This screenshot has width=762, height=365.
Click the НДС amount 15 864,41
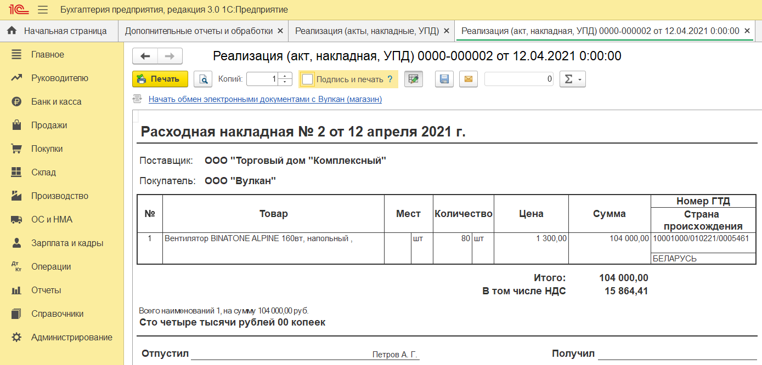(x=626, y=291)
